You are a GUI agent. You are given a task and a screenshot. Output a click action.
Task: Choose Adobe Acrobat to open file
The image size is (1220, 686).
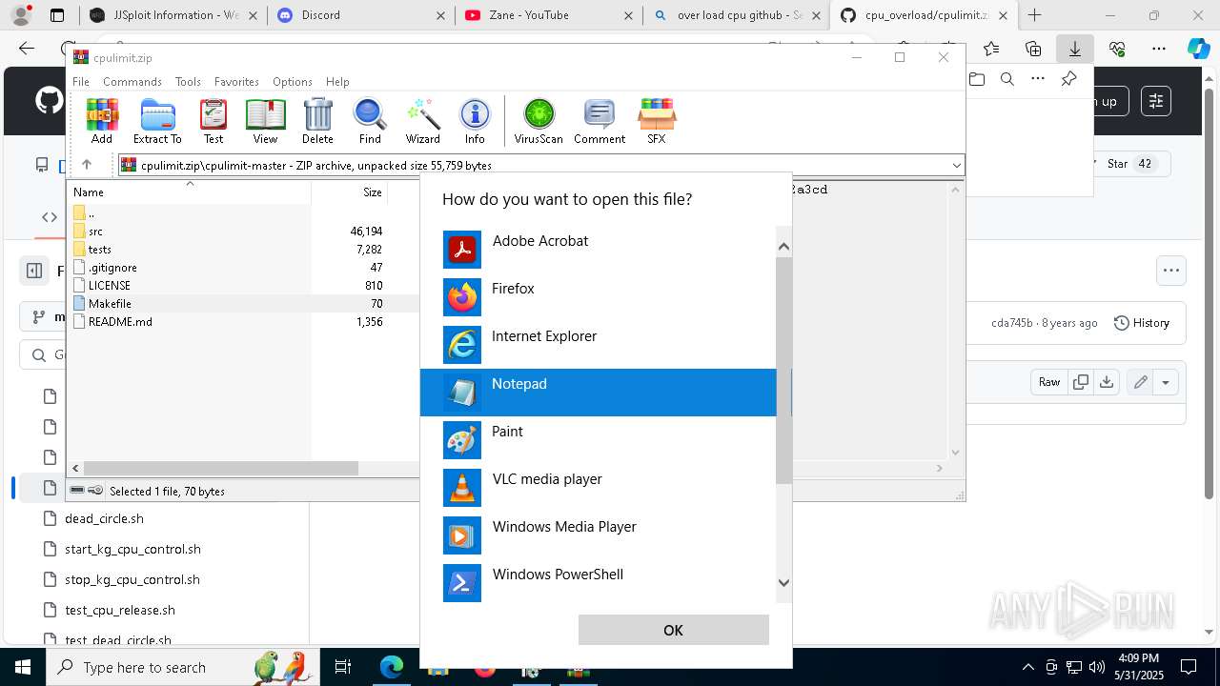click(599, 250)
